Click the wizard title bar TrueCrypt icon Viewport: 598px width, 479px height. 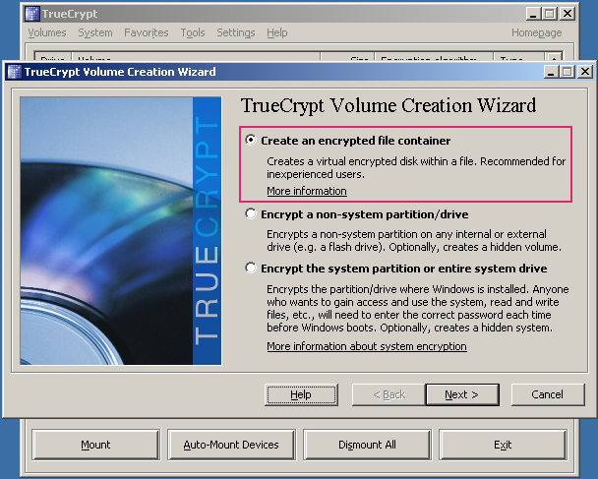(15, 72)
